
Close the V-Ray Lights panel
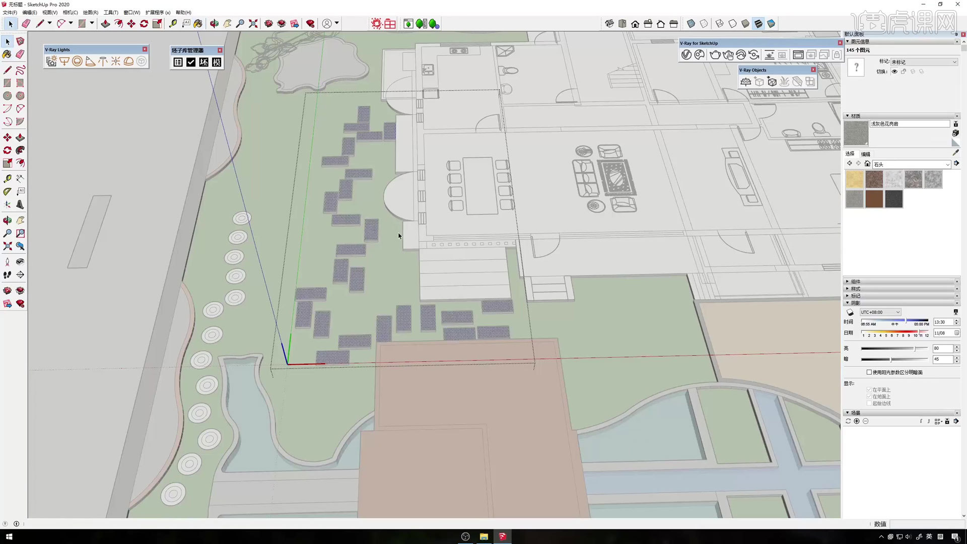pyautogui.click(x=145, y=49)
